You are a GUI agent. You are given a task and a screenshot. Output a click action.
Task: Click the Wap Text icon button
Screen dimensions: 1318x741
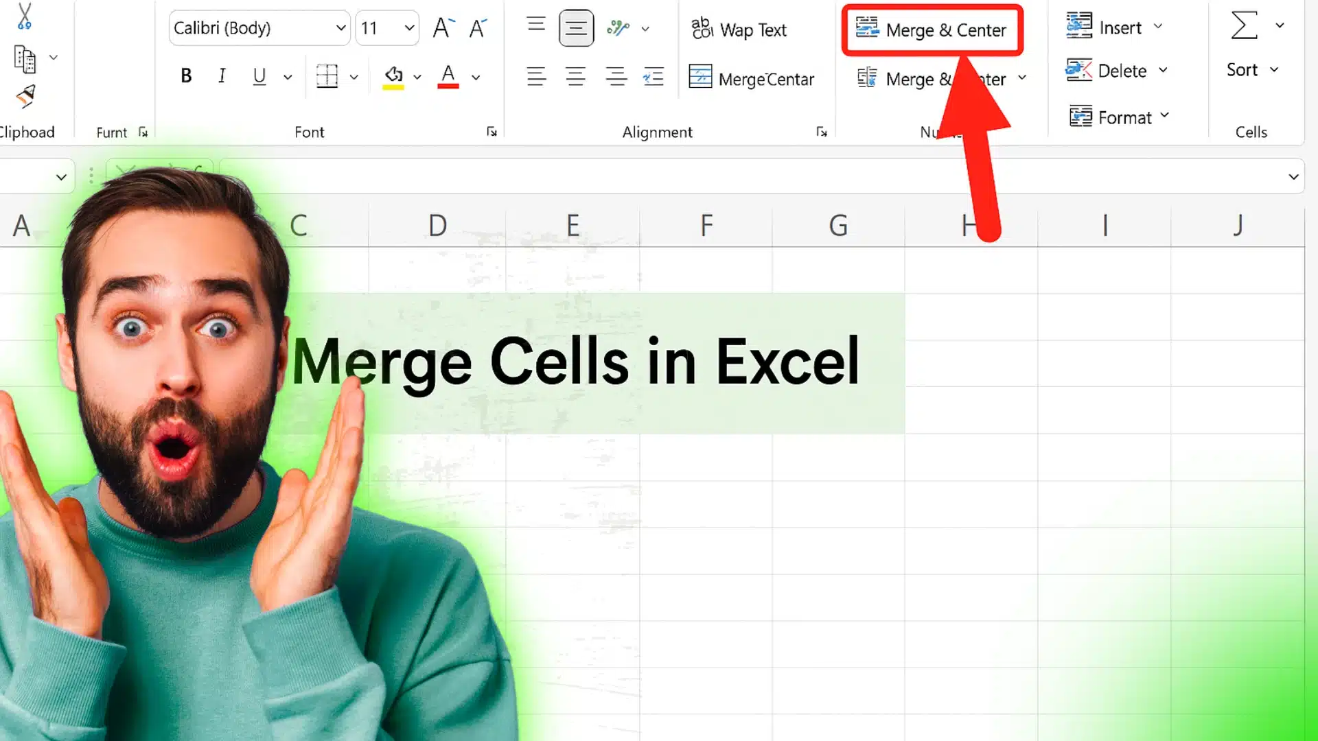pos(739,29)
